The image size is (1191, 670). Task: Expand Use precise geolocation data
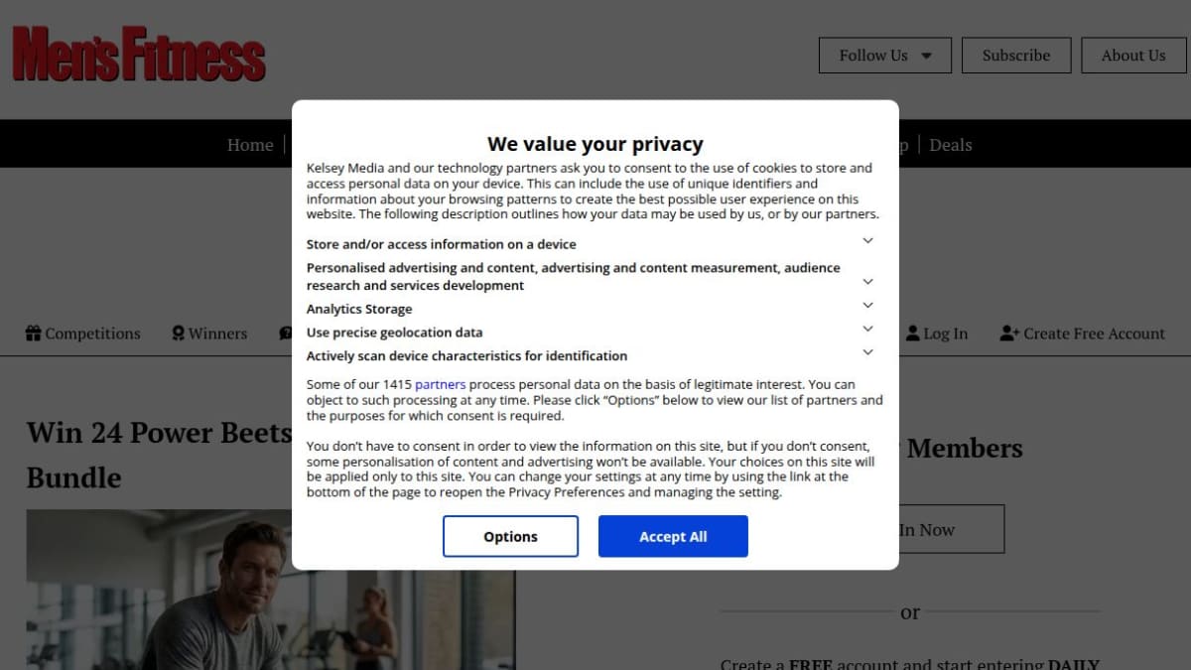pyautogui.click(x=867, y=329)
